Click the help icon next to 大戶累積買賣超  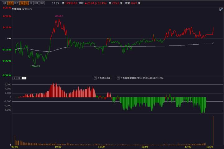click(x=118, y=78)
